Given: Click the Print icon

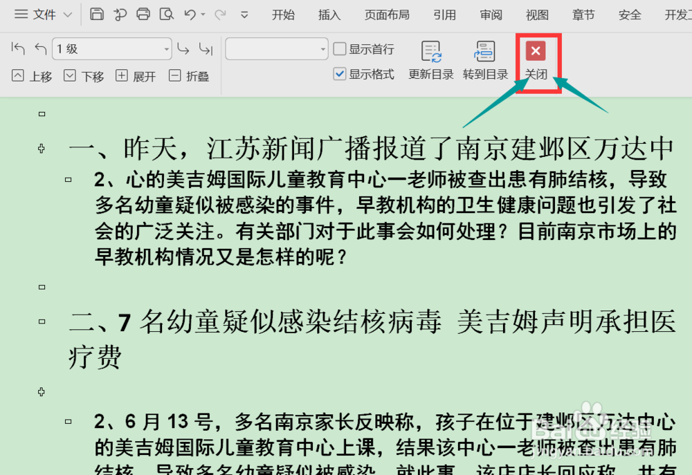Looking at the screenshot, I should [x=143, y=14].
